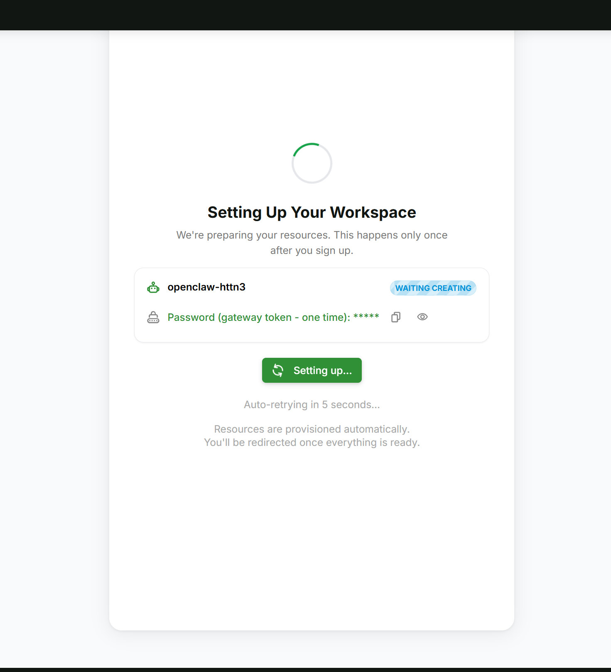The image size is (611, 672).
Task: Click the circular arrows icon in Setting up
Action: pyautogui.click(x=278, y=370)
